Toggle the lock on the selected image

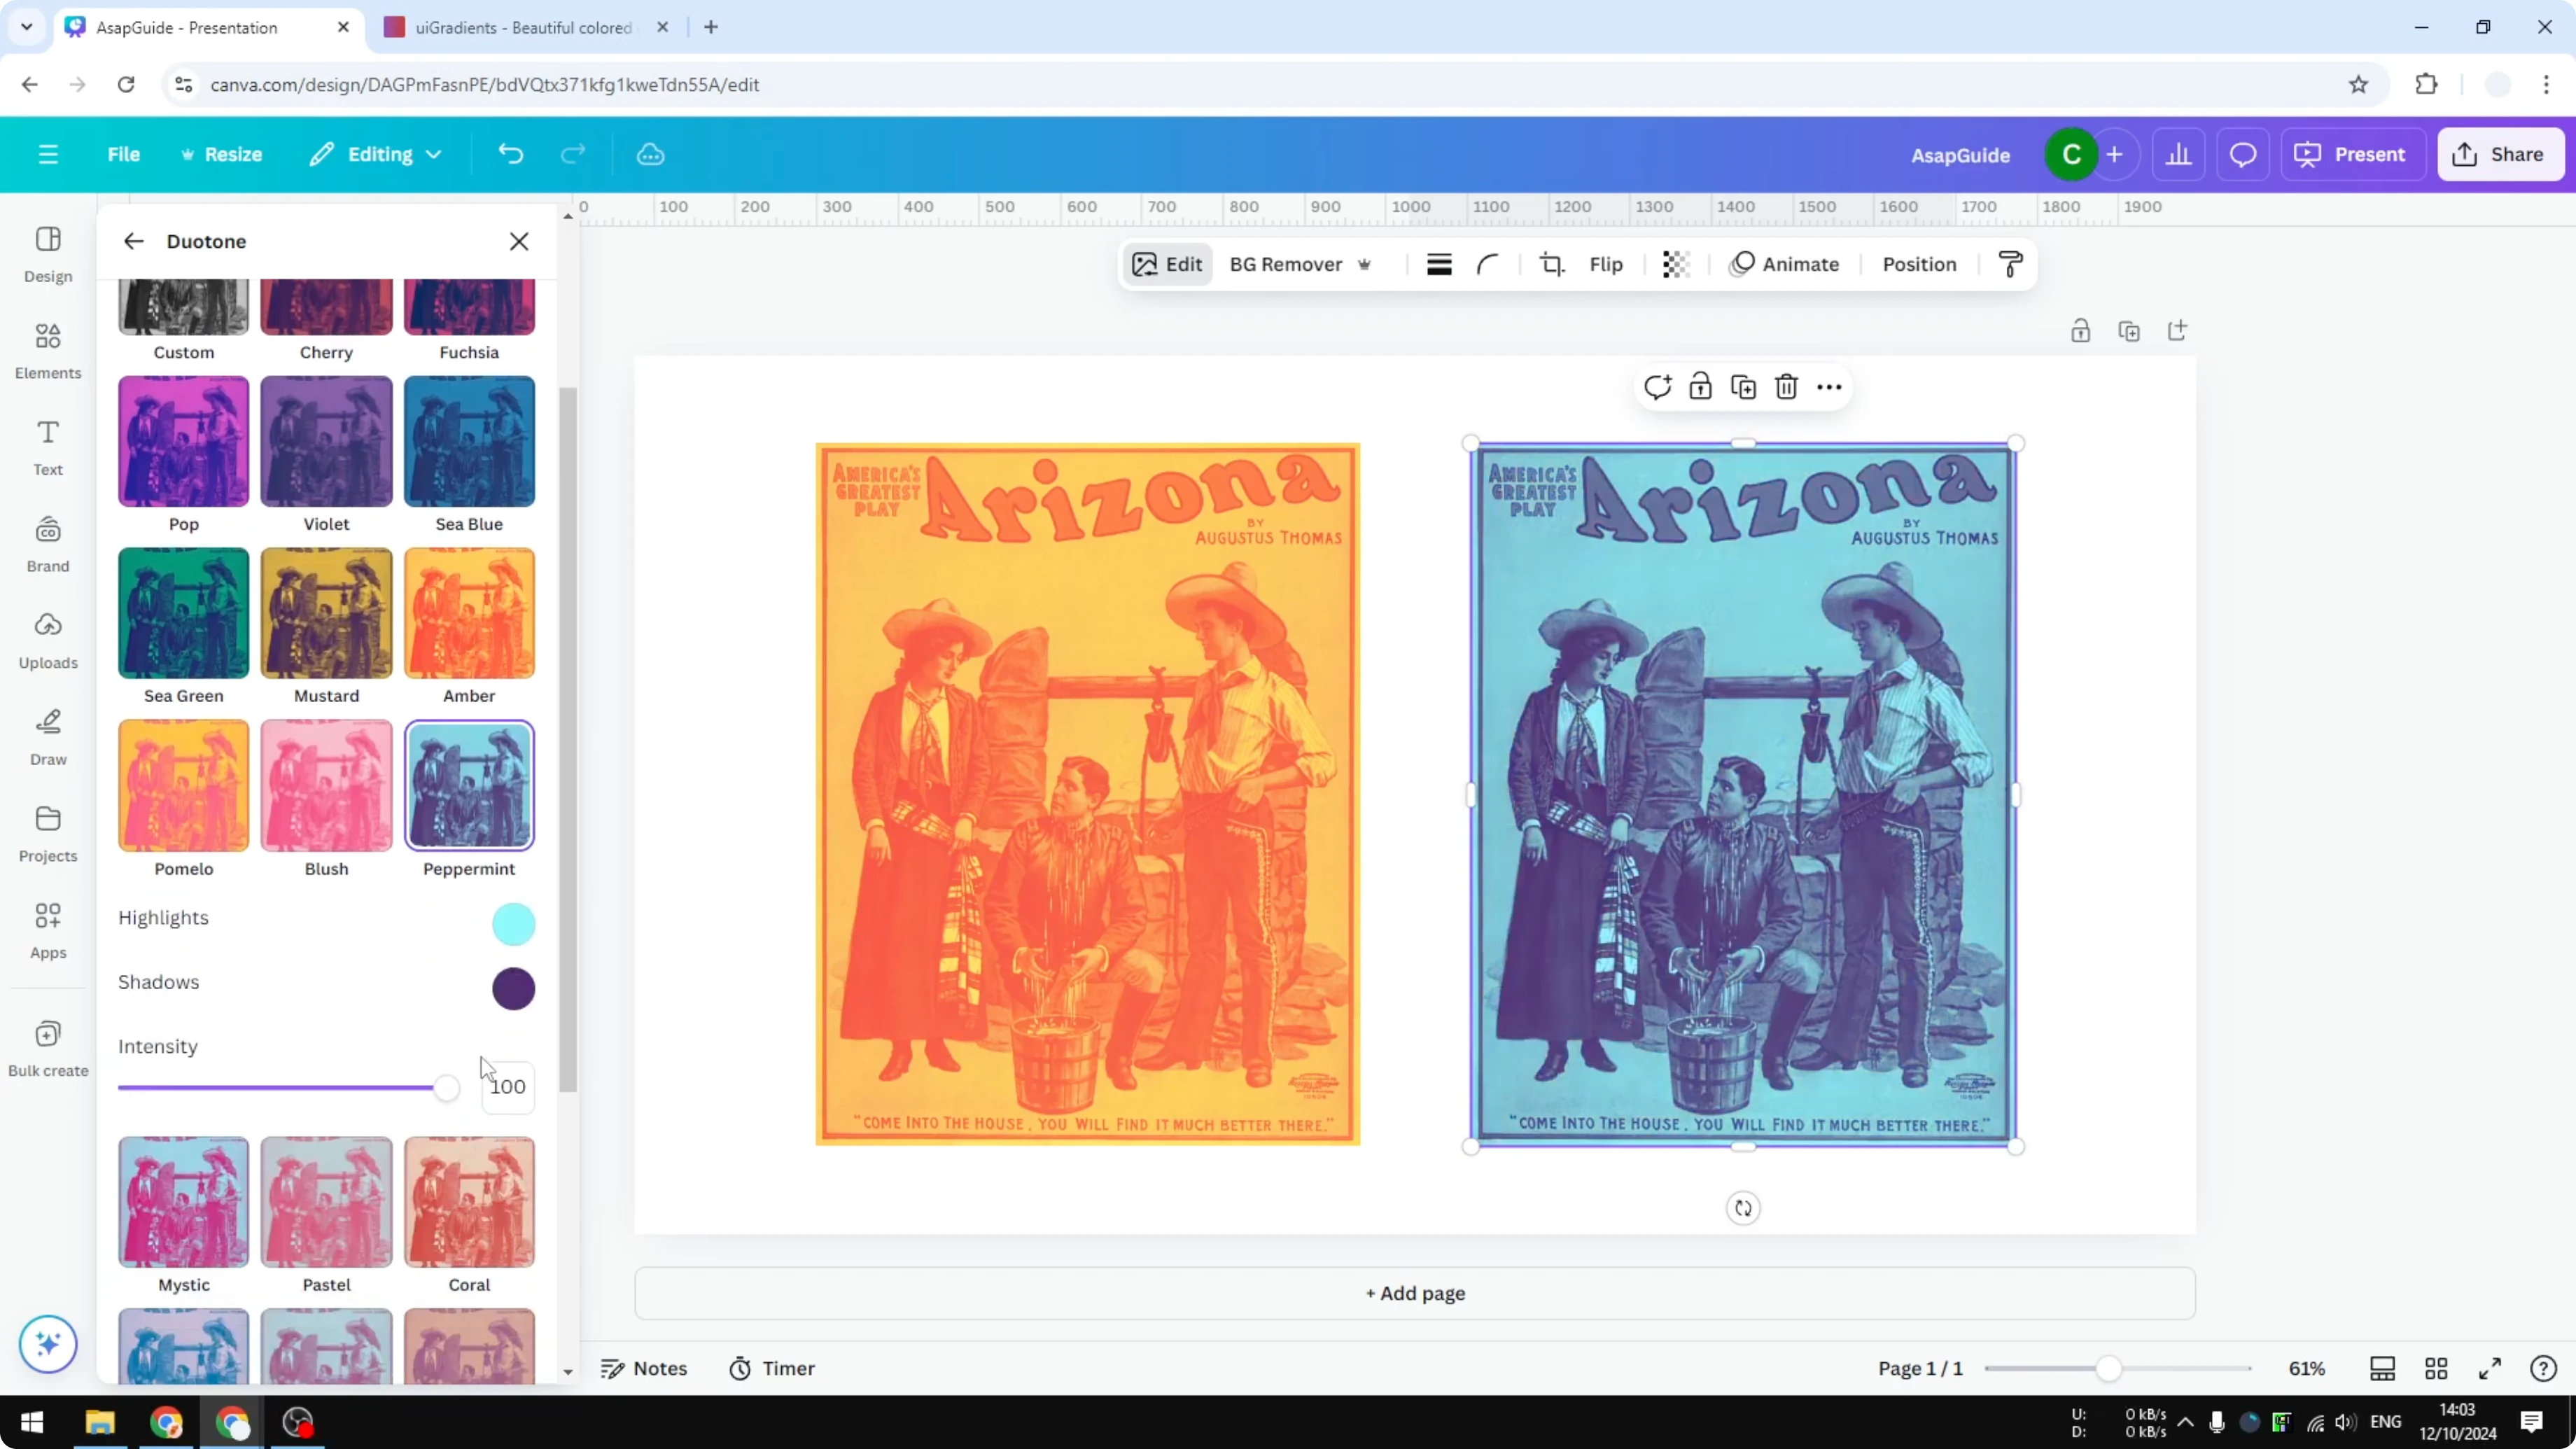pyautogui.click(x=1701, y=386)
